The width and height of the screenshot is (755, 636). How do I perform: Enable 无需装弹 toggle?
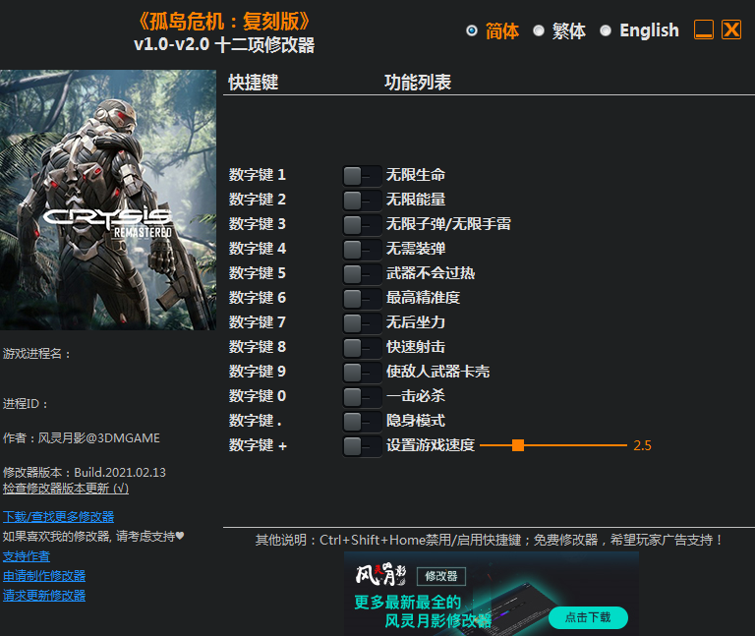pos(362,250)
